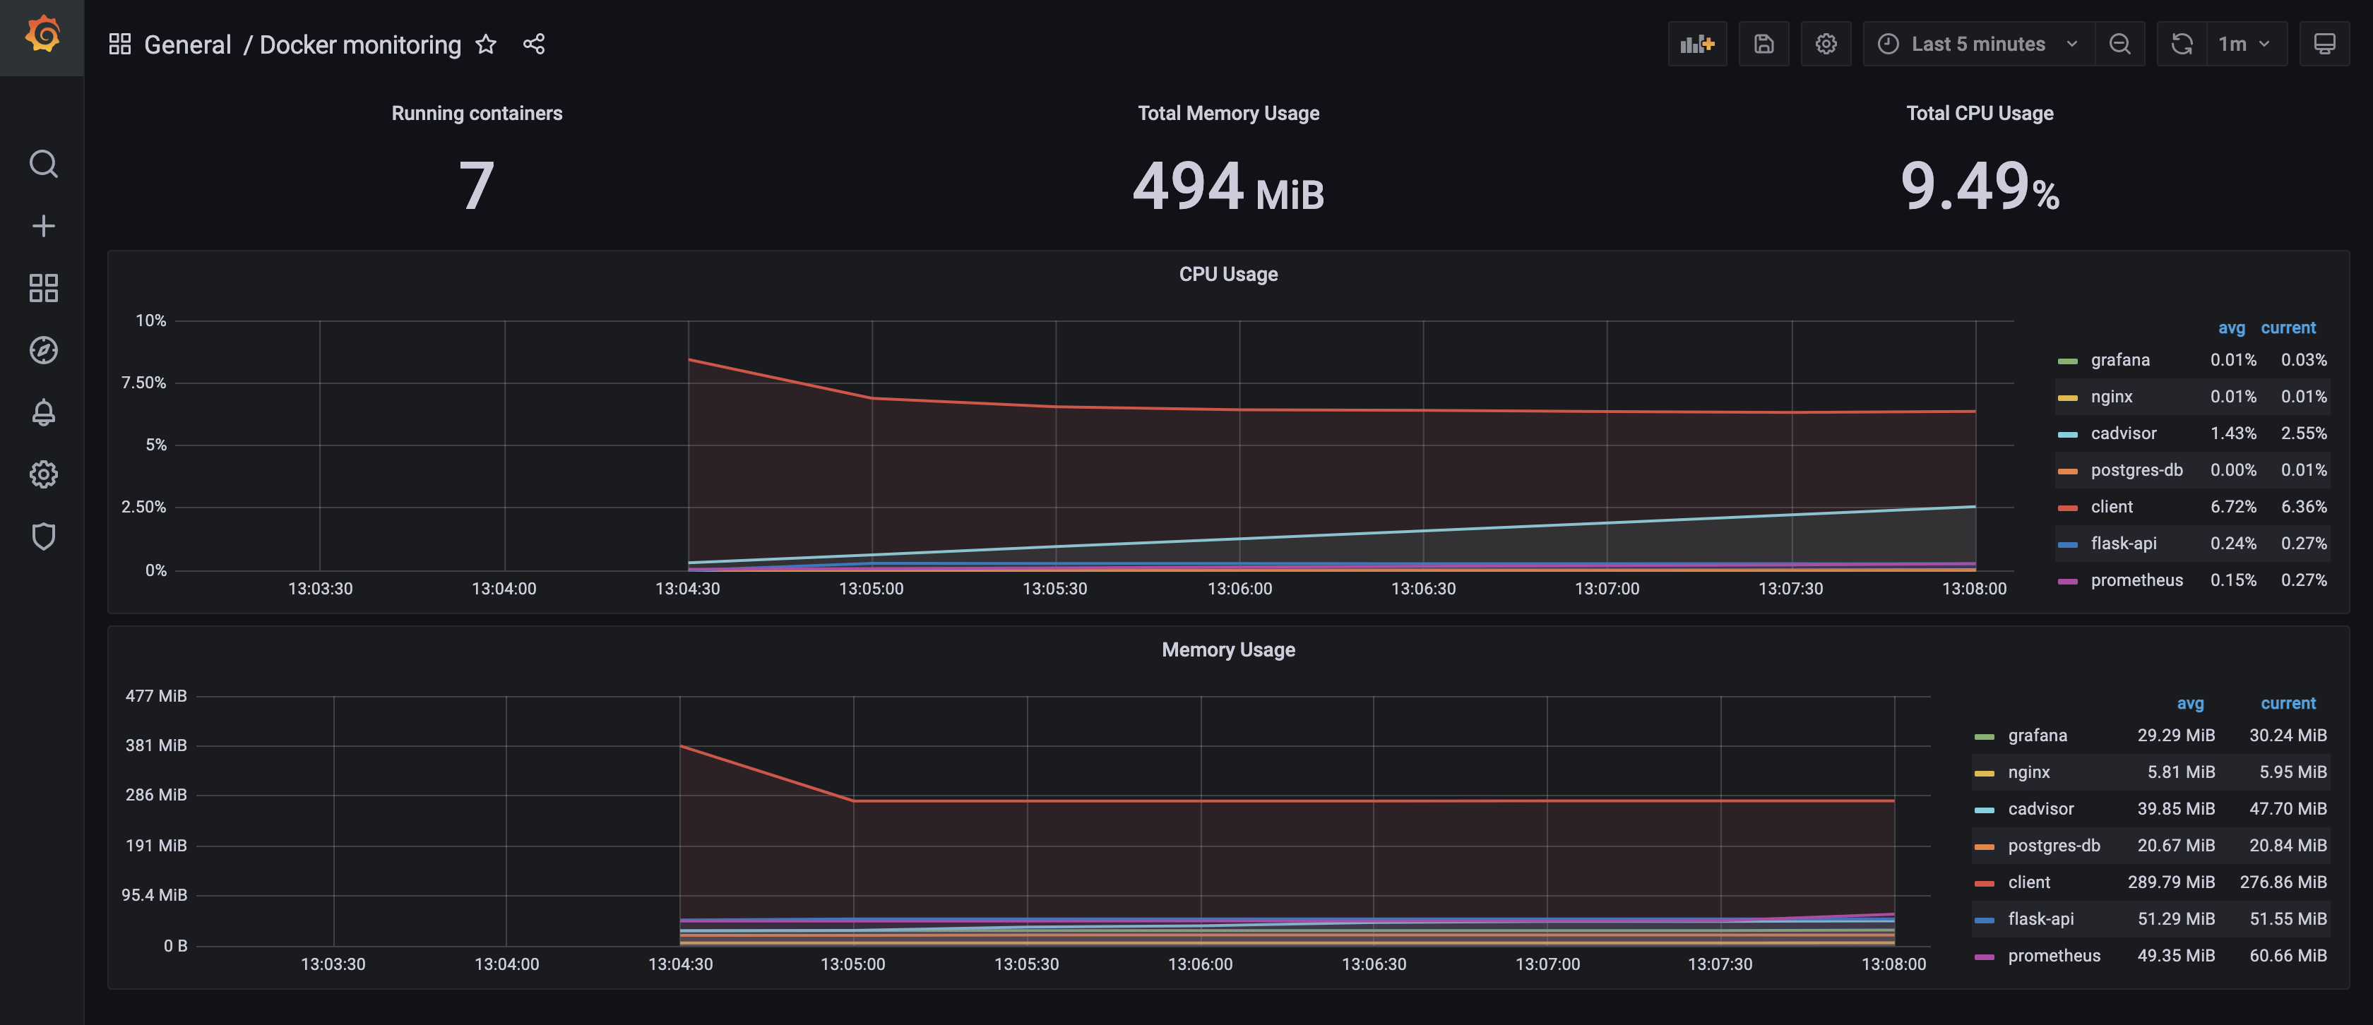This screenshot has height=1025, width=2373.
Task: Open Grafana home logo
Action: [x=42, y=35]
